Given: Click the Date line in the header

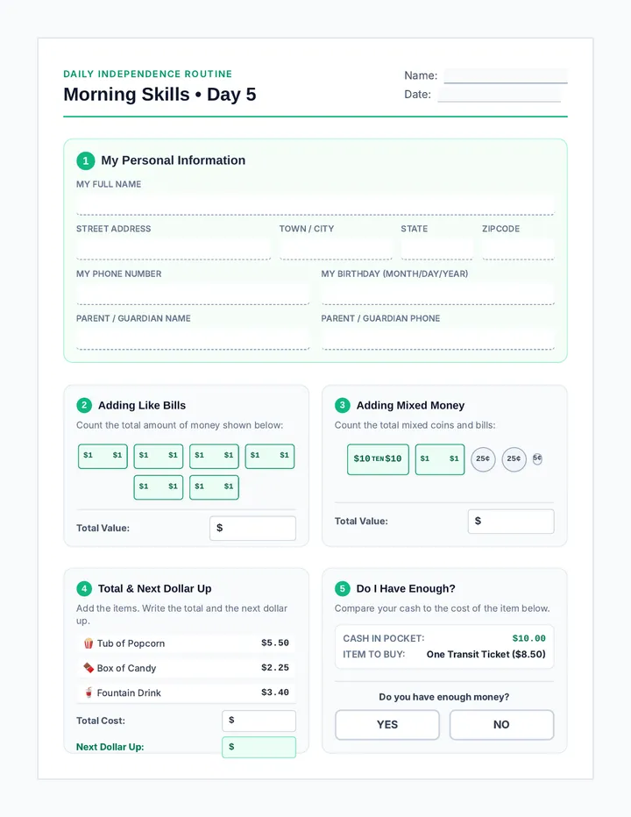Looking at the screenshot, I should click(x=500, y=95).
